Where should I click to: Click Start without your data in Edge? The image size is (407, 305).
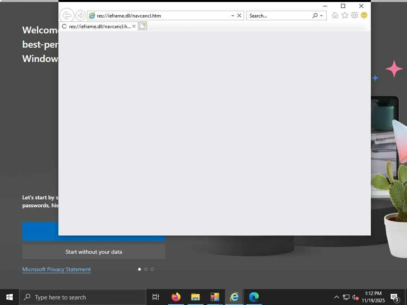(94, 252)
